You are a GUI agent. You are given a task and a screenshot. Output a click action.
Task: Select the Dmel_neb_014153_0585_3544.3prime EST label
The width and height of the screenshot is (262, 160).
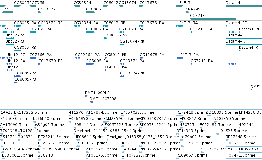pos(110,131)
